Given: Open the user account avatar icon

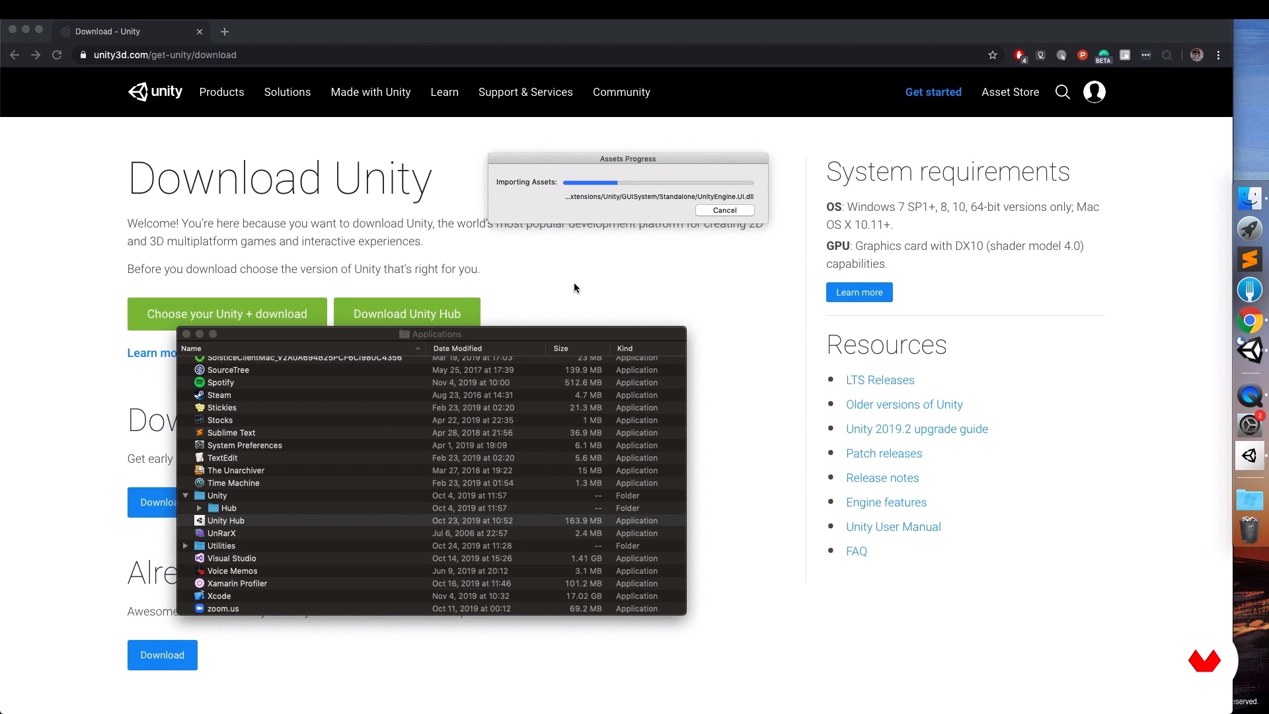Looking at the screenshot, I should pyautogui.click(x=1095, y=92).
